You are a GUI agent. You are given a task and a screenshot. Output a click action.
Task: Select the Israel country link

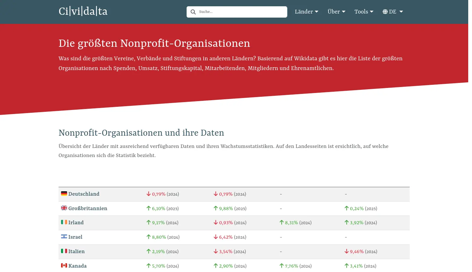point(75,237)
